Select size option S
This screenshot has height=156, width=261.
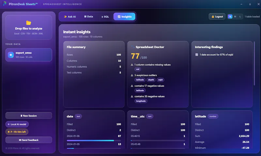pyautogui.click(x=230, y=17)
